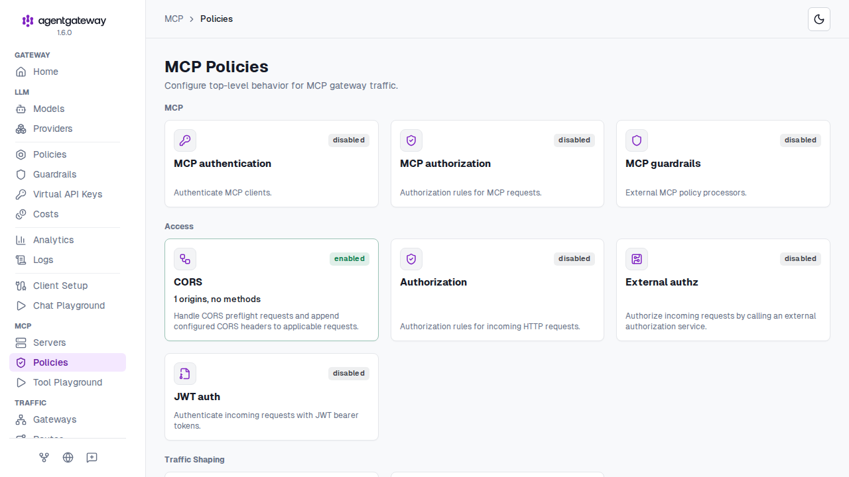Click the feedback message-plus icon in footer
This screenshot has width=849, height=477.
[x=92, y=457]
